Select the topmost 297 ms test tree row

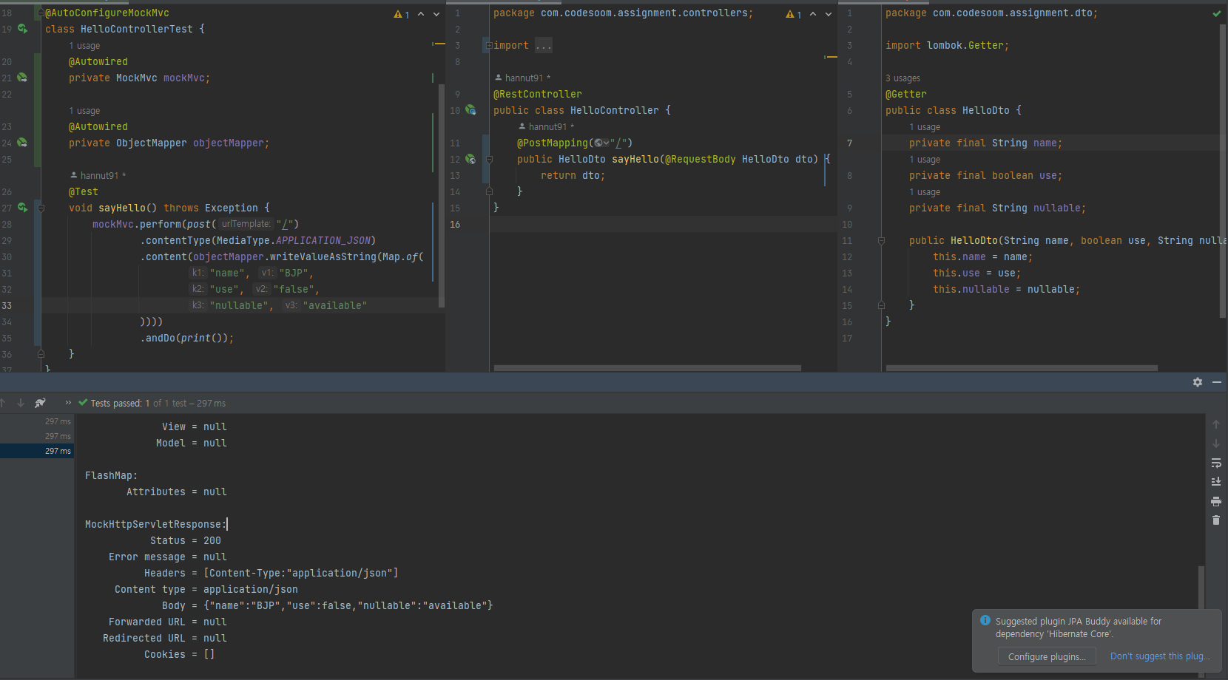36,421
